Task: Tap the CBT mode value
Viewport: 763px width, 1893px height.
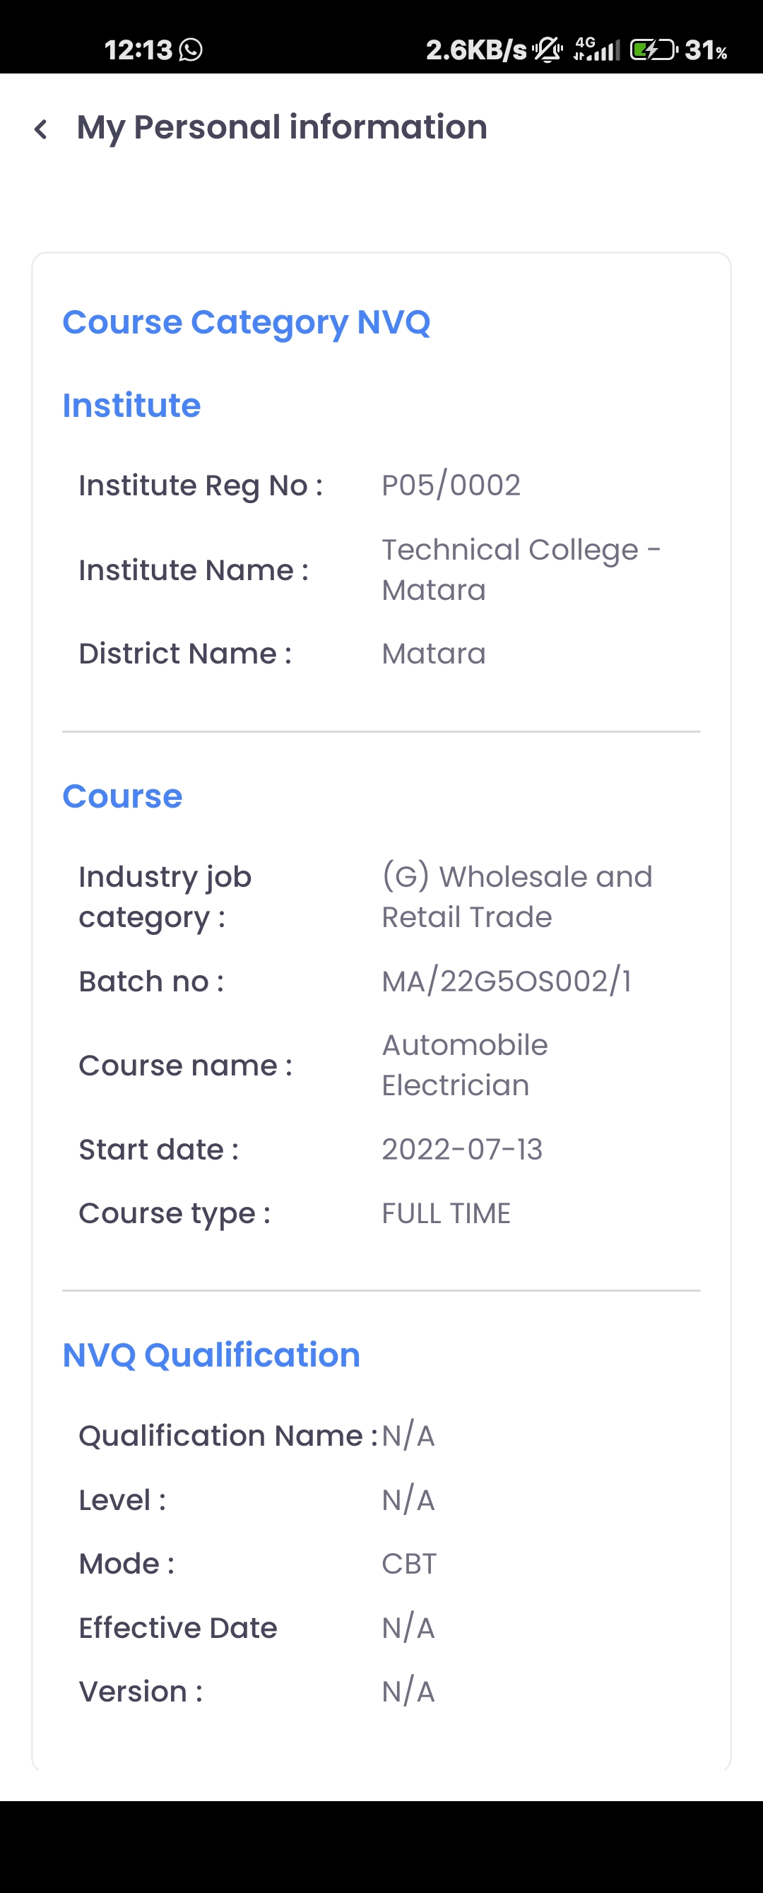Action: point(408,1564)
